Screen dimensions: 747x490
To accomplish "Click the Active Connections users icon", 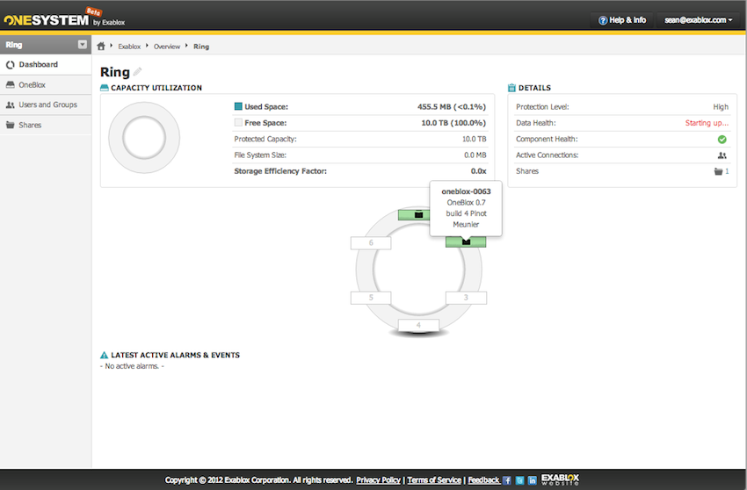I will pos(722,155).
